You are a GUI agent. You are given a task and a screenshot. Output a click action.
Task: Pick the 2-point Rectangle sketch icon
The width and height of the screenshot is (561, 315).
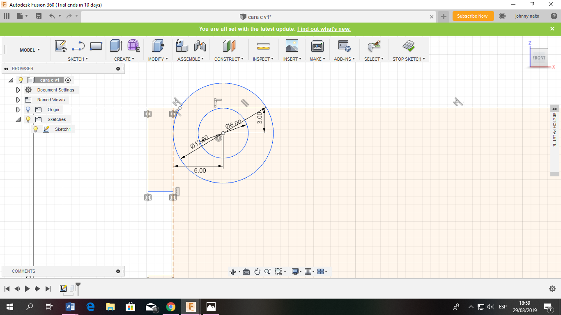point(96,46)
